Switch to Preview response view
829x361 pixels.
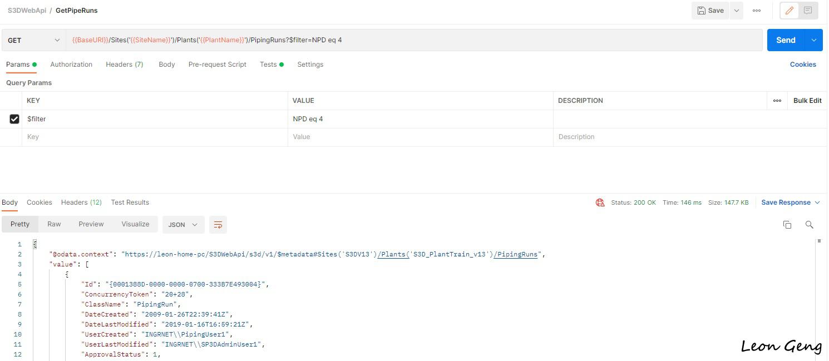[91, 224]
